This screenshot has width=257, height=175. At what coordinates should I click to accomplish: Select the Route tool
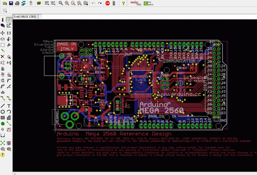point(3,98)
